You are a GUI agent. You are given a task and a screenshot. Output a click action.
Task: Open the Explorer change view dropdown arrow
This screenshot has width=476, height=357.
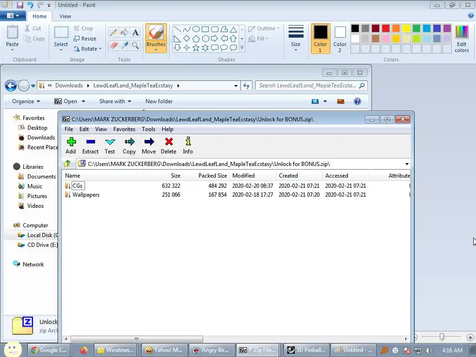click(325, 101)
